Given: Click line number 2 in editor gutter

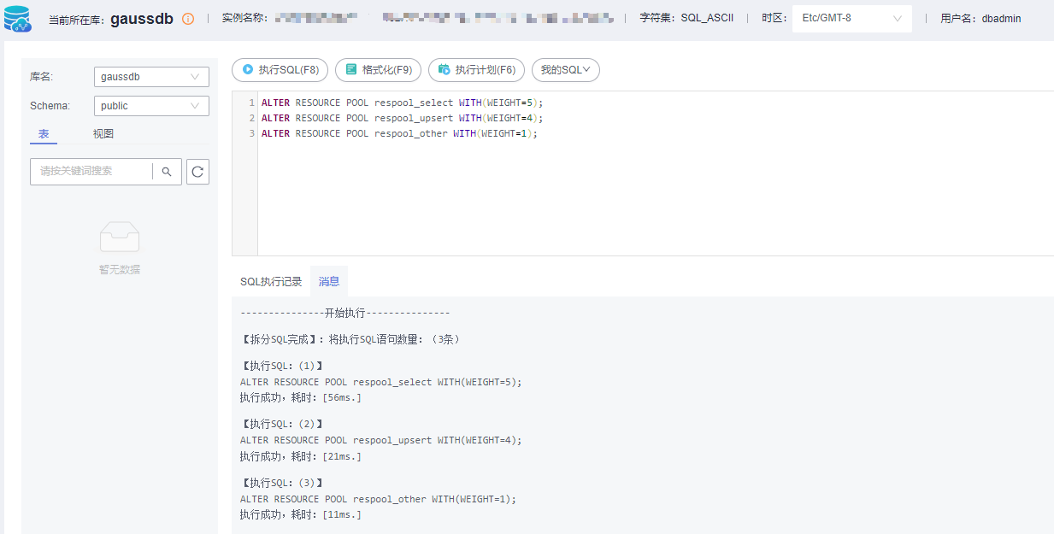Looking at the screenshot, I should pos(251,118).
